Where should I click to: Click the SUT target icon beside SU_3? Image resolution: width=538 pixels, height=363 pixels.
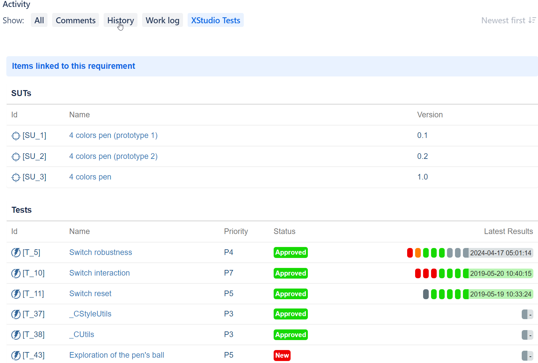point(16,177)
